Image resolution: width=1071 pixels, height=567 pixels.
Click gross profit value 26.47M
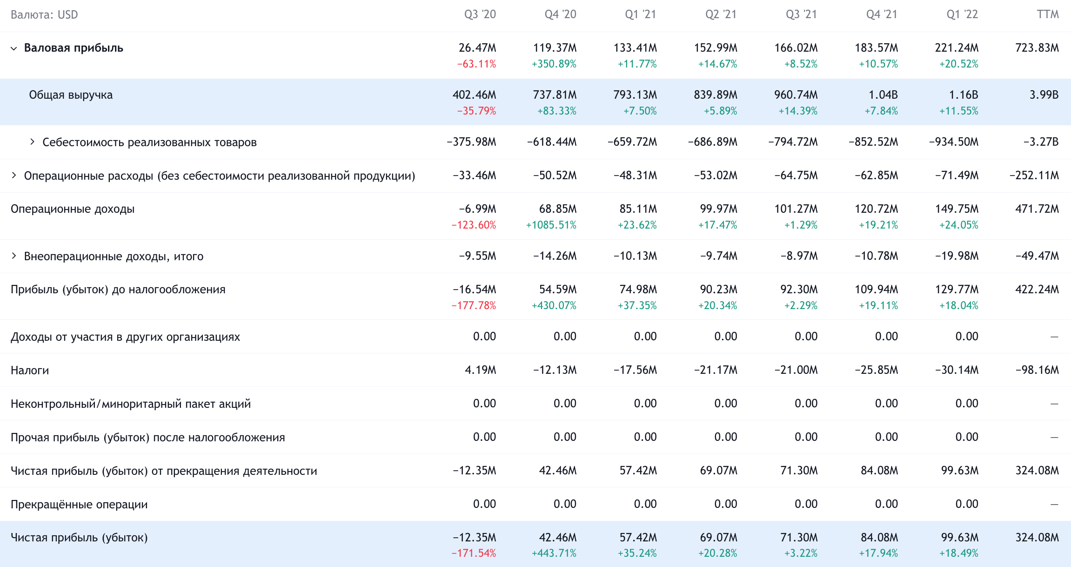(x=477, y=48)
